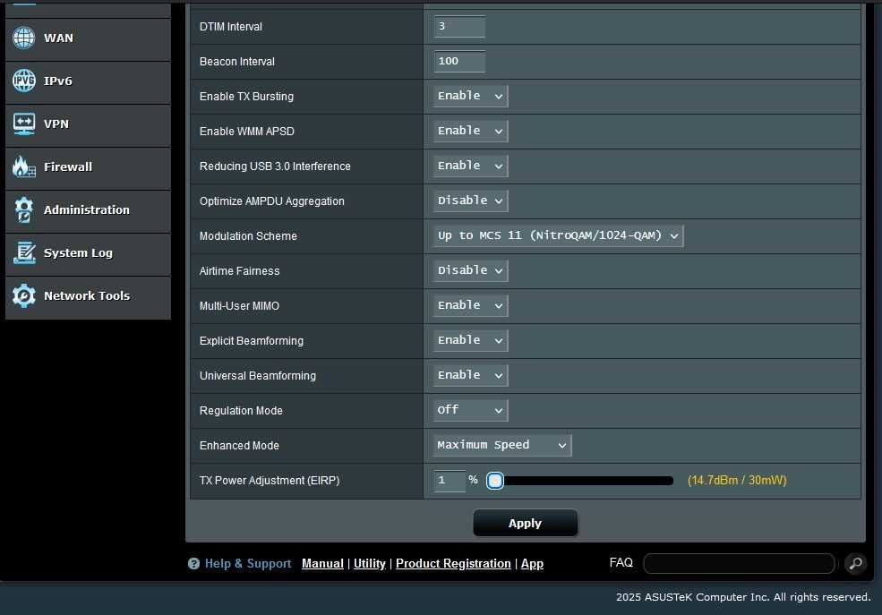The height and width of the screenshot is (615, 882).
Task: Click the Beacon Interval input field
Action: point(459,61)
